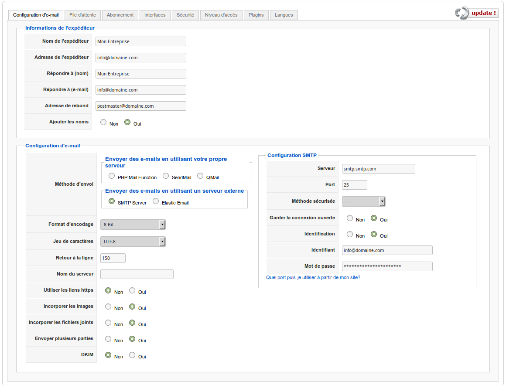Image resolution: width=506 pixels, height=385 pixels.
Task: Set Utiliser les liens https to Oui
Action: (132, 290)
